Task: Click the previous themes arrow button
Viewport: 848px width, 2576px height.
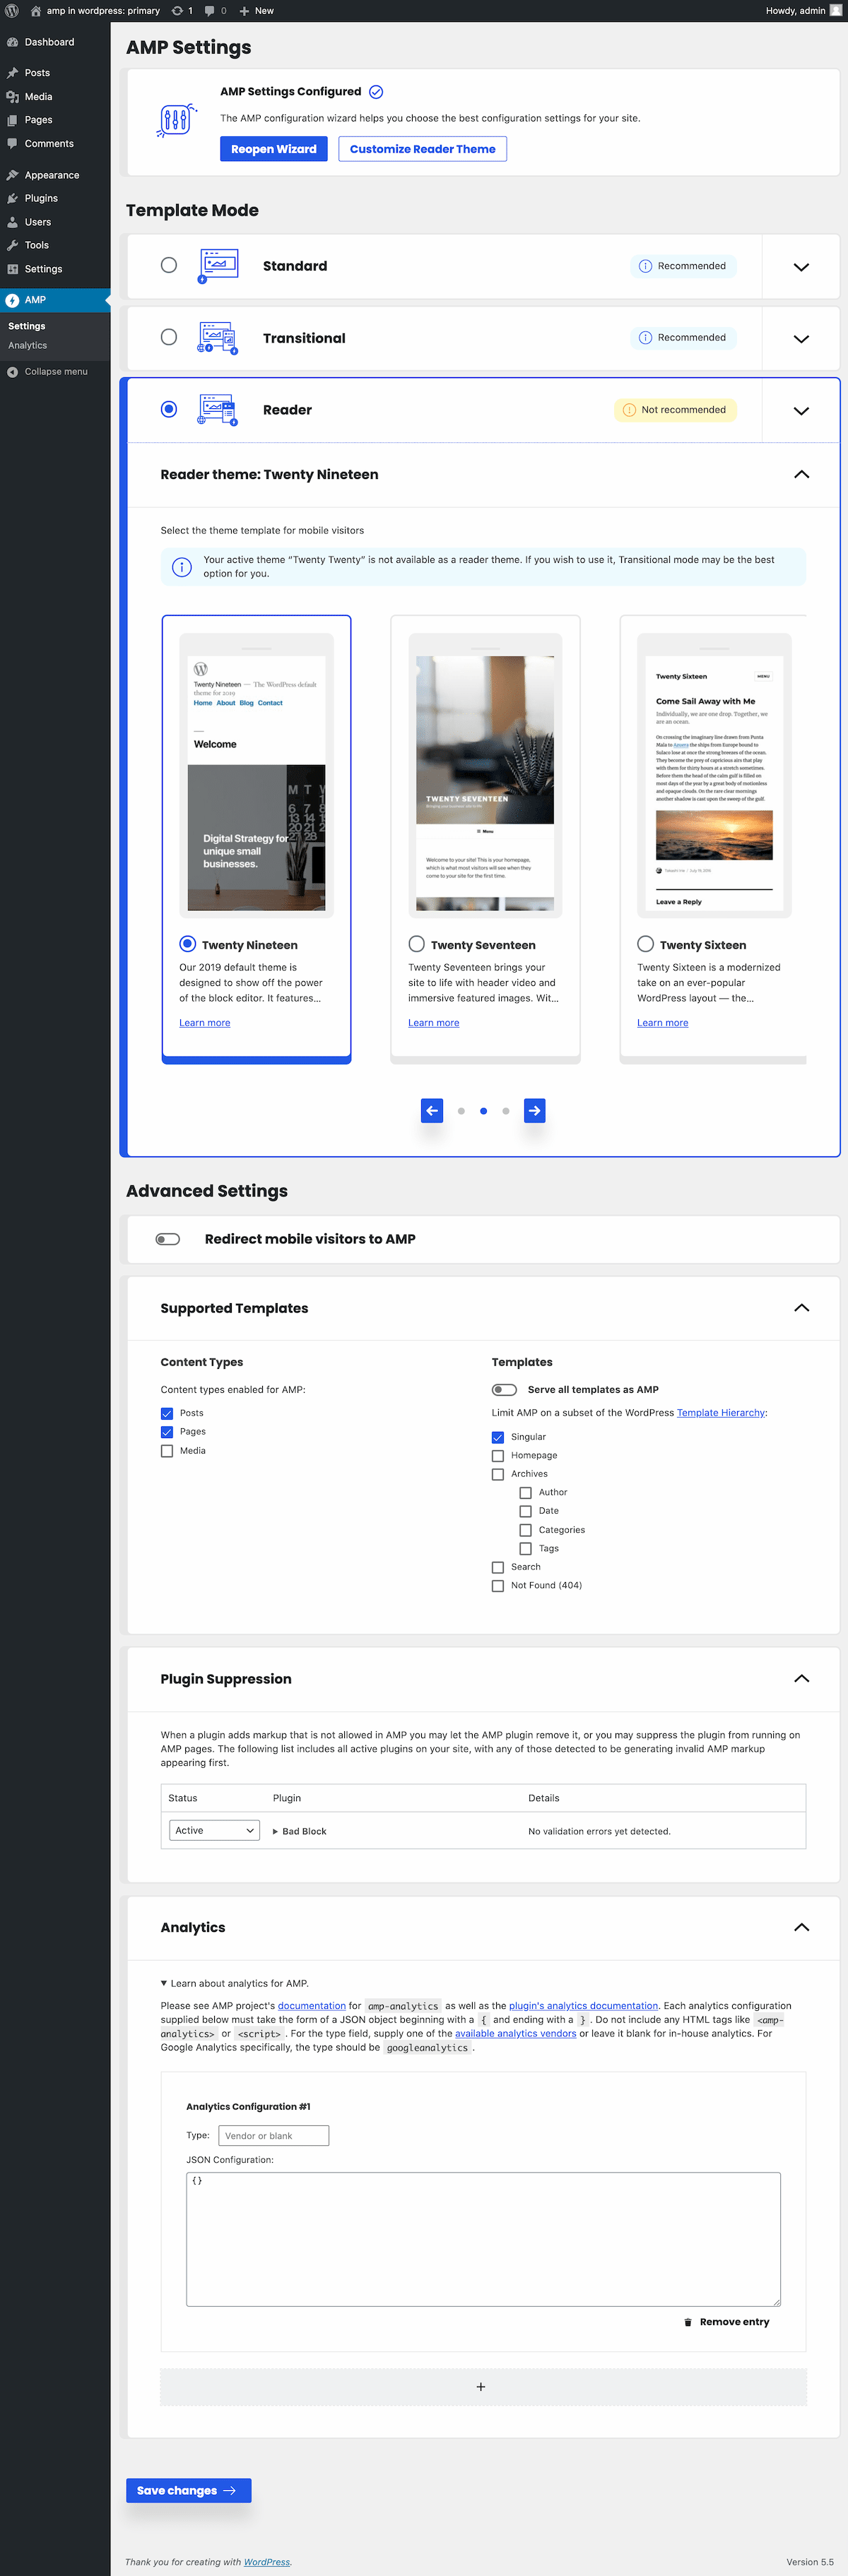Action: point(432,1110)
